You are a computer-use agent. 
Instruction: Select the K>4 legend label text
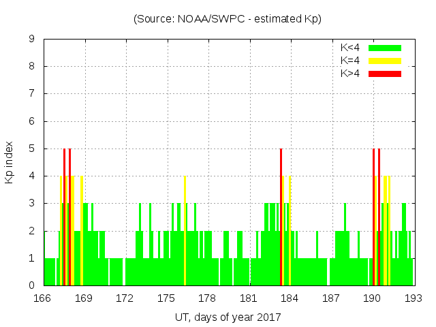click(x=351, y=74)
